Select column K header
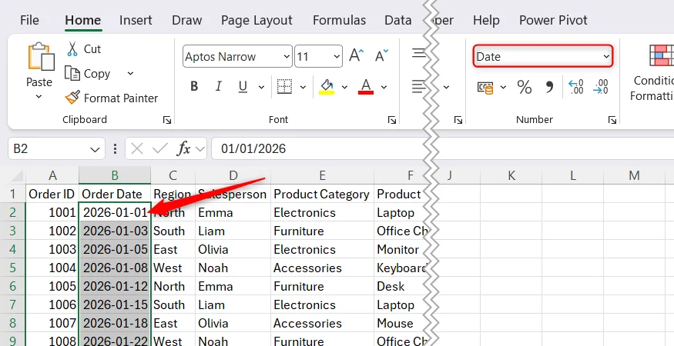Viewport: 674px width, 346px height. point(511,175)
